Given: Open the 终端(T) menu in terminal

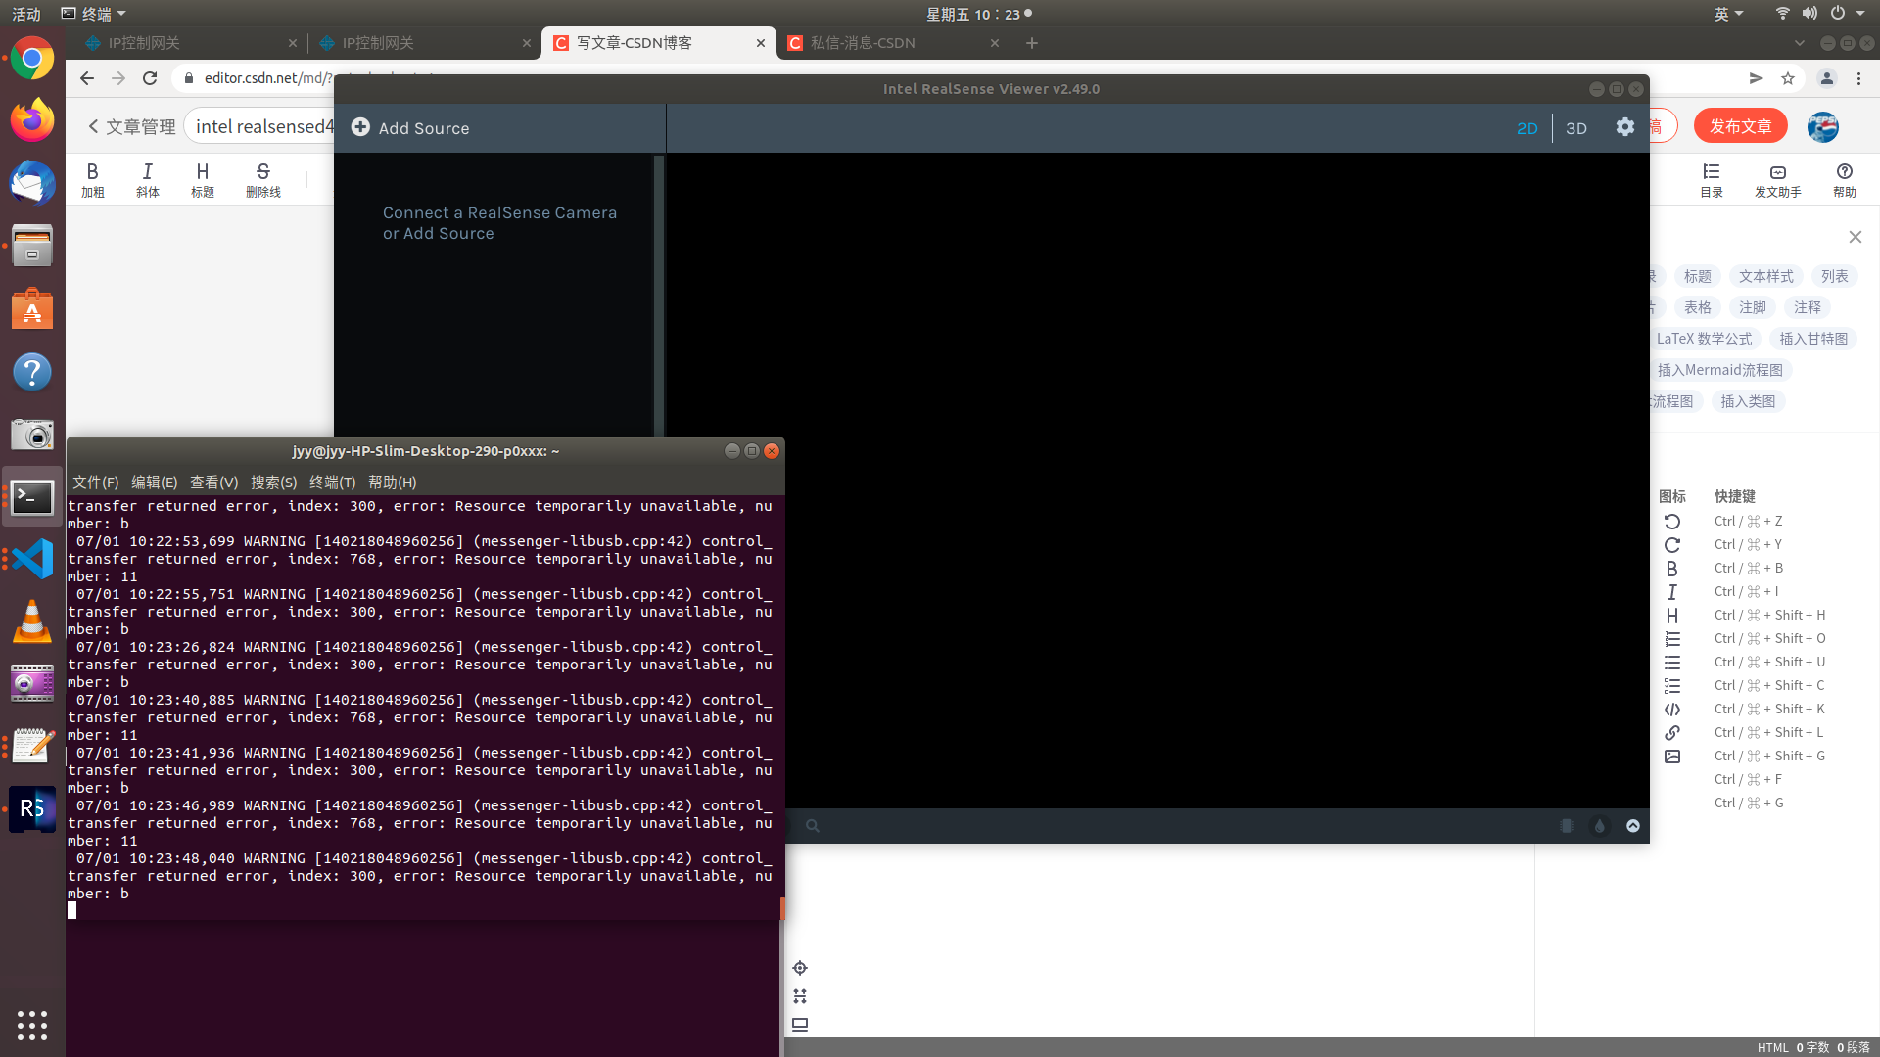Looking at the screenshot, I should point(332,482).
